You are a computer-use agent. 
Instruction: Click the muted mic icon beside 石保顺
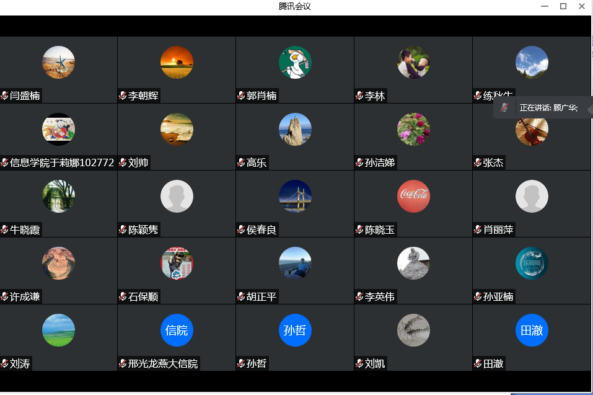coord(123,296)
